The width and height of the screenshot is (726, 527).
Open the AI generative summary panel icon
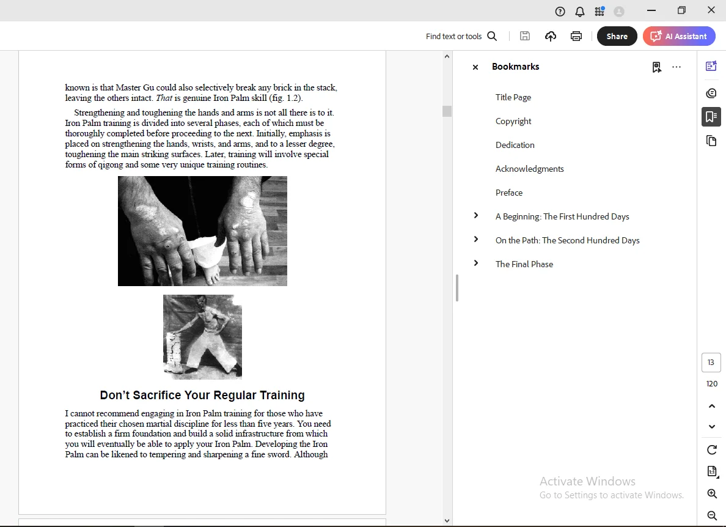coord(711,66)
